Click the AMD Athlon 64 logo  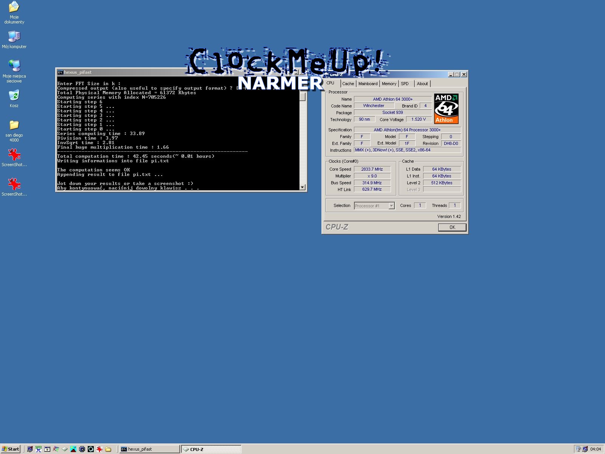click(x=446, y=109)
